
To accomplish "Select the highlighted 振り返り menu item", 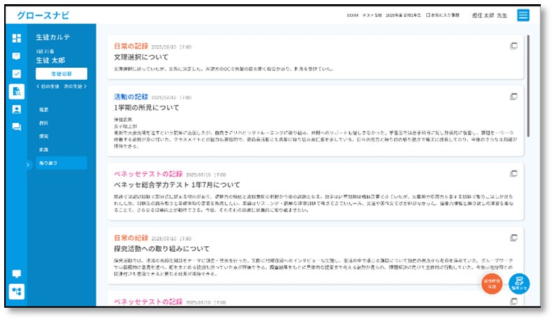I will tap(61, 163).
